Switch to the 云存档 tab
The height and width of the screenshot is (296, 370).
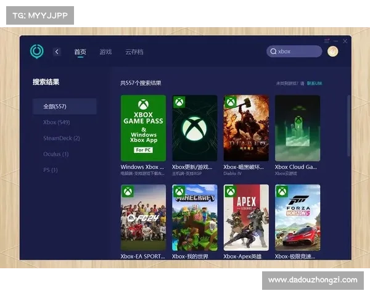134,52
